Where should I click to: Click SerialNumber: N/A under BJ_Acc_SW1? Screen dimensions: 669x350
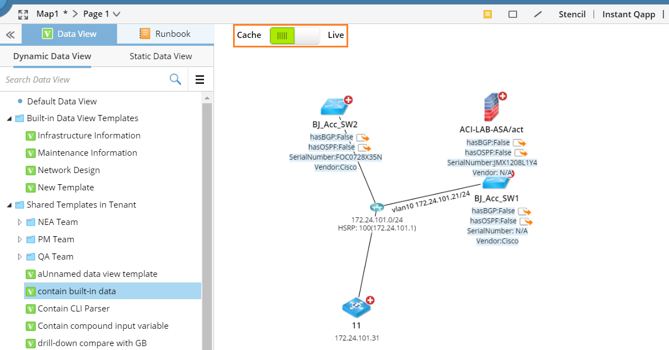click(497, 231)
